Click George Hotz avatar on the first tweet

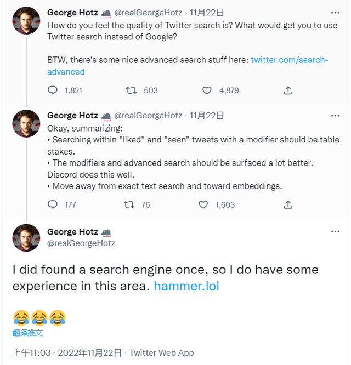(26, 21)
